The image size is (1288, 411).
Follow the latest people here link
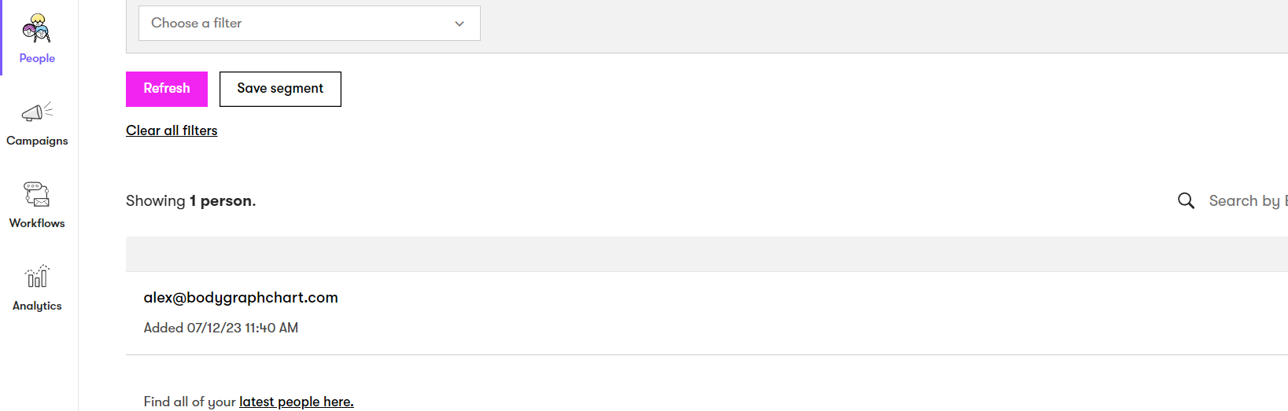tap(297, 402)
